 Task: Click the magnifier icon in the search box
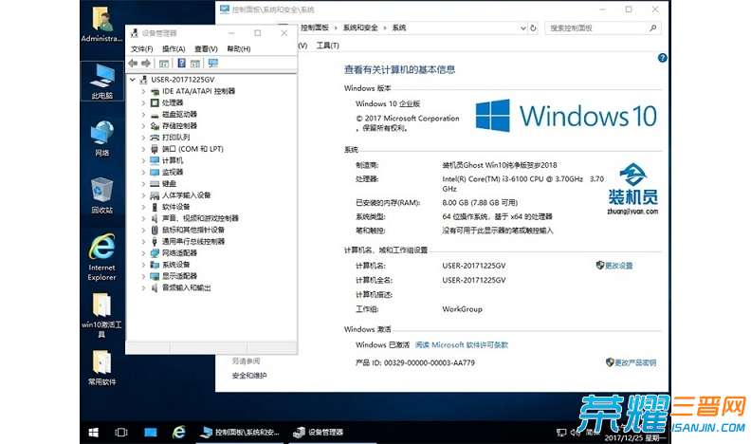coord(653,28)
